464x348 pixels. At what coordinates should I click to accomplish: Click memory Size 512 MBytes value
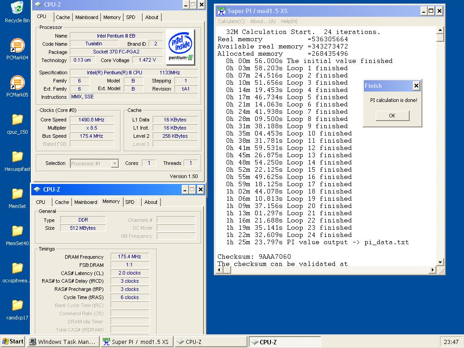(x=83, y=228)
